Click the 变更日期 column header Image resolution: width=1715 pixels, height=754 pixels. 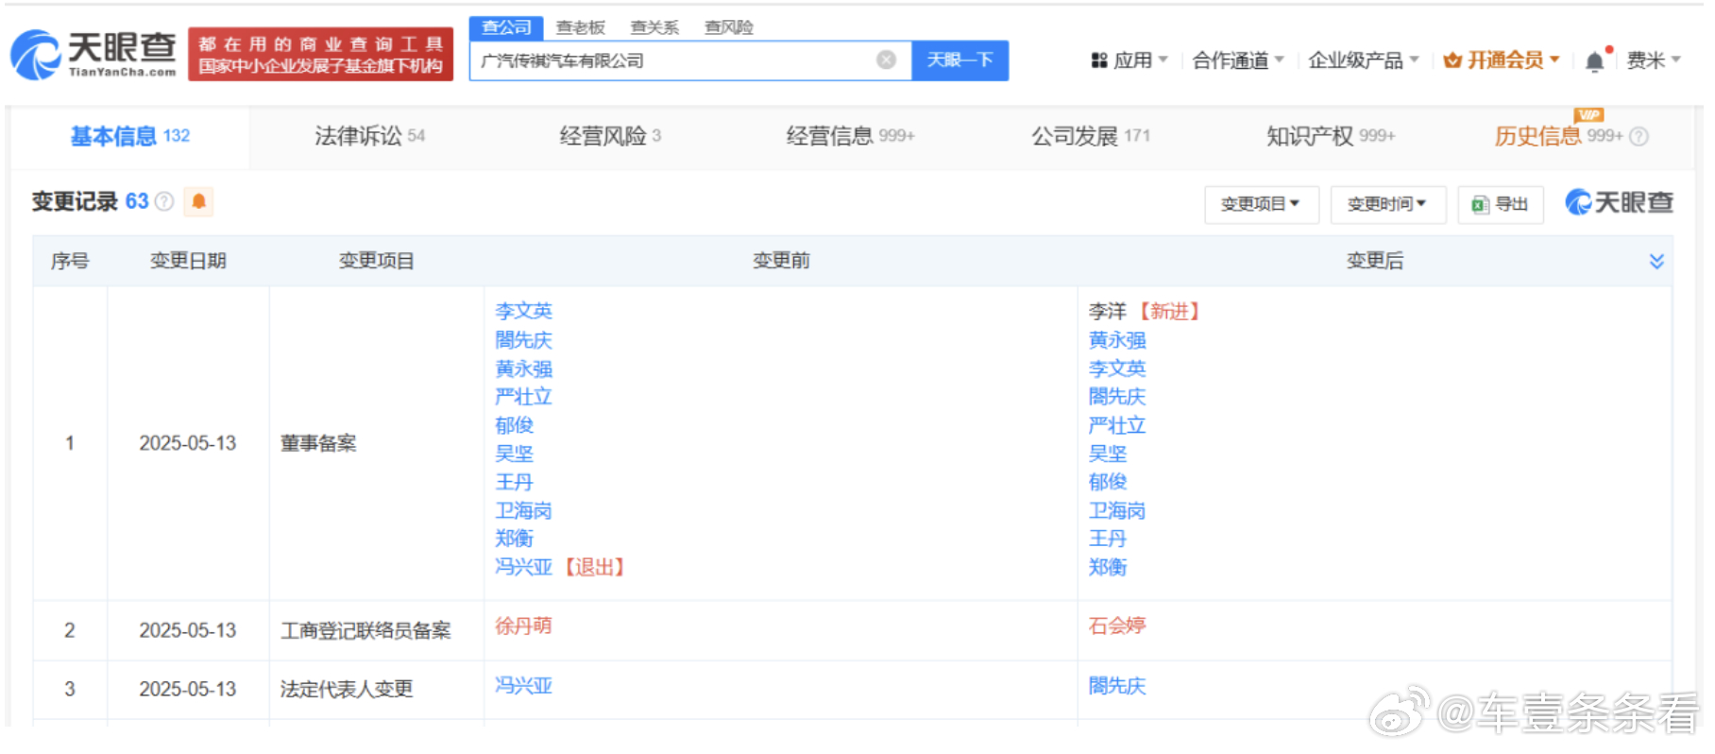pyautogui.click(x=188, y=261)
